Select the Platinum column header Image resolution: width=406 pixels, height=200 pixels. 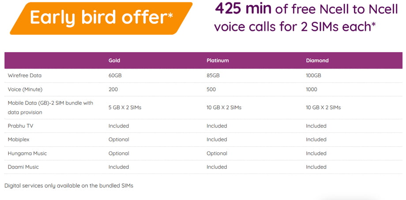coord(218,60)
